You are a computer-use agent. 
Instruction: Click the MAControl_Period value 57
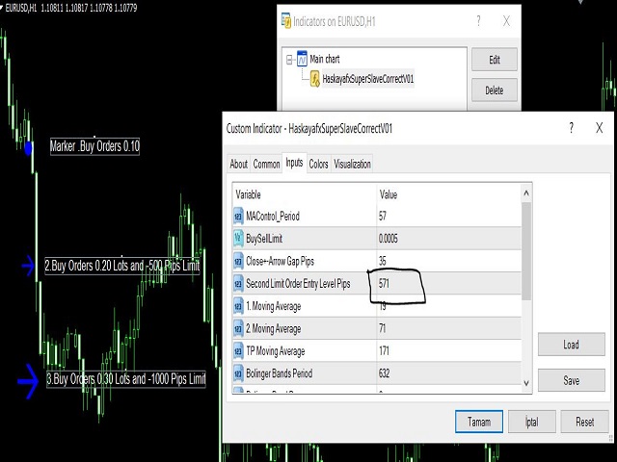pos(383,216)
